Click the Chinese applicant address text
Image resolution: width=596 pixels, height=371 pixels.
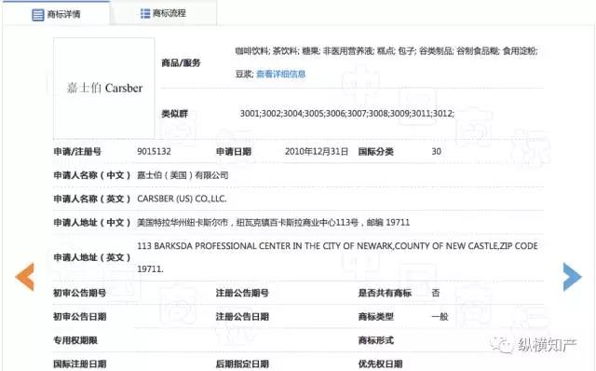[273, 222]
